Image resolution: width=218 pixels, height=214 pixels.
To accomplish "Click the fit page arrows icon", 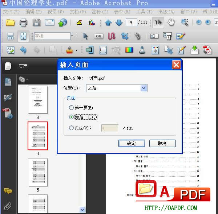I will click(x=23, y=36).
